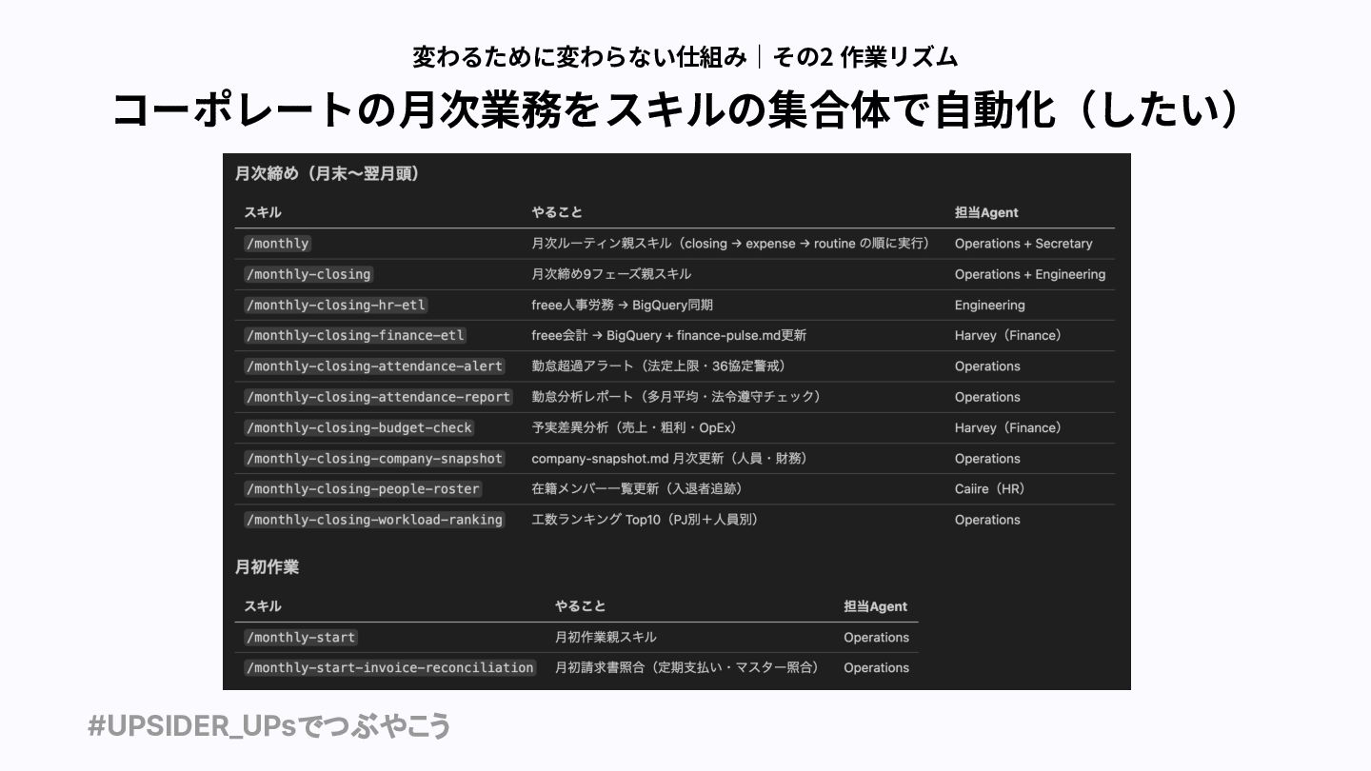Click company-snapshot.md 月次更新 description
This screenshot has width=1371, height=771.
tap(669, 459)
